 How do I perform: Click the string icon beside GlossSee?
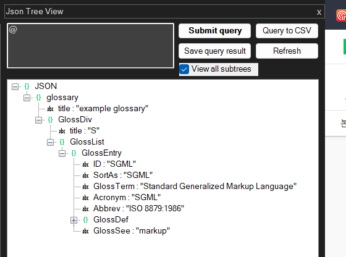pos(85,231)
